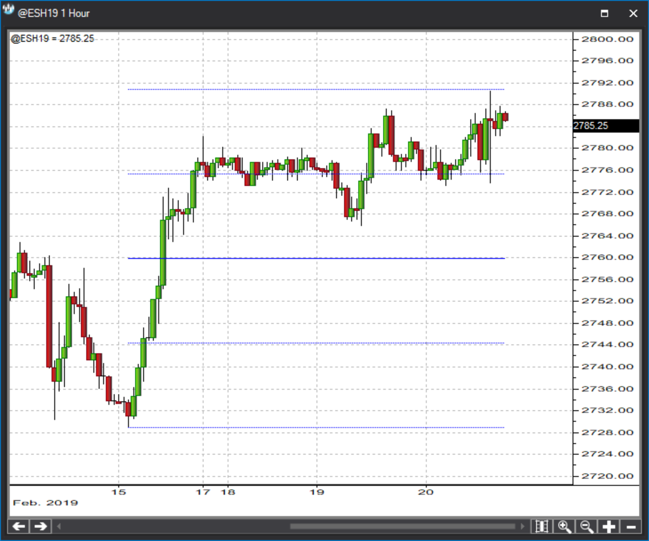Image resolution: width=649 pixels, height=541 pixels.
Task: Click the scrollbar left arrow
Action: (59, 527)
